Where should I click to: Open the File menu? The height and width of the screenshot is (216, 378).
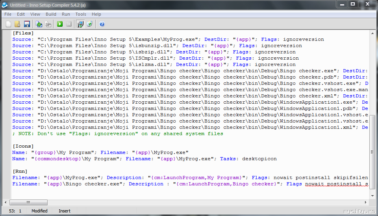tap(8, 14)
